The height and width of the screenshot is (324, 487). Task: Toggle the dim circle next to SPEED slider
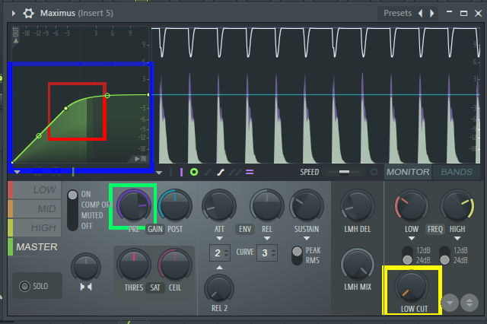374,172
